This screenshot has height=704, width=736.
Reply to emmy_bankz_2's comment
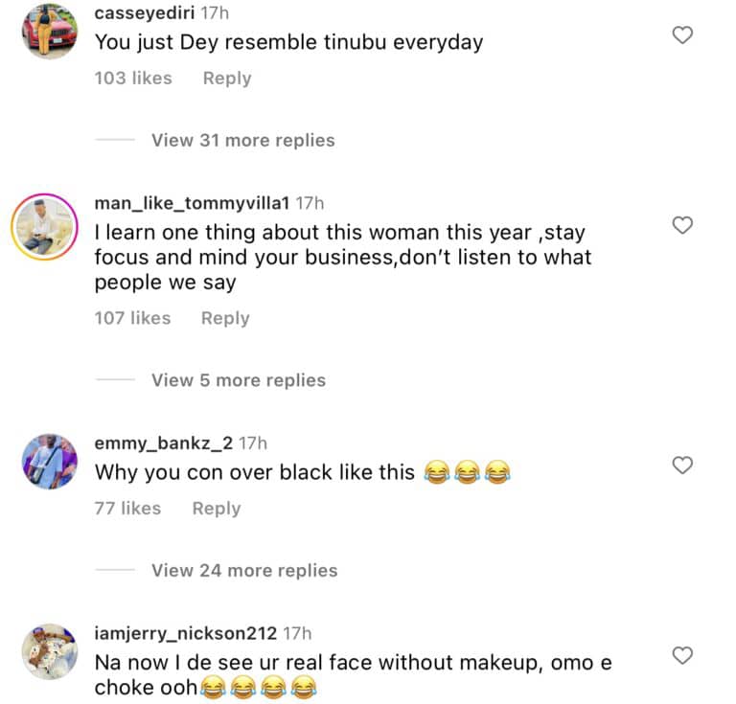216,508
